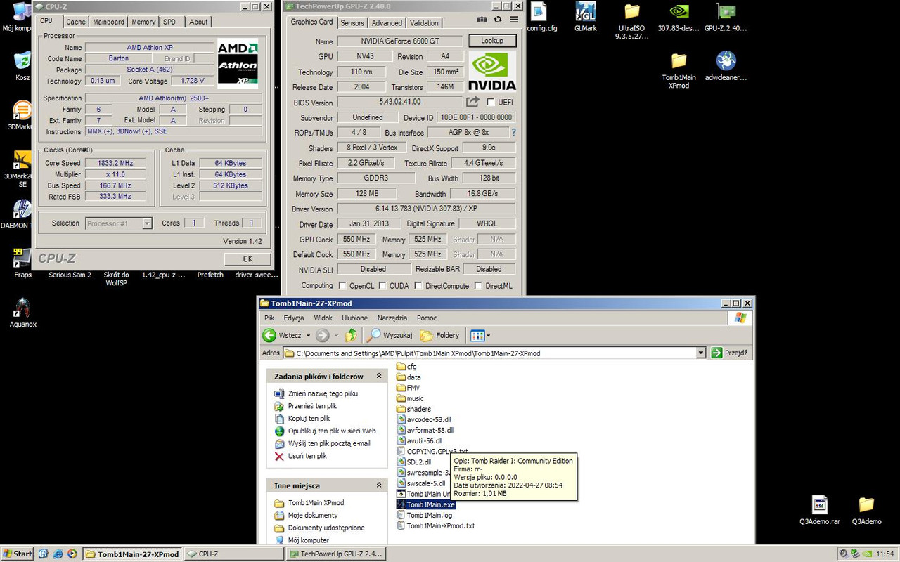Open the Wstecz history dropdown arrow
The height and width of the screenshot is (562, 900).
pos(308,336)
